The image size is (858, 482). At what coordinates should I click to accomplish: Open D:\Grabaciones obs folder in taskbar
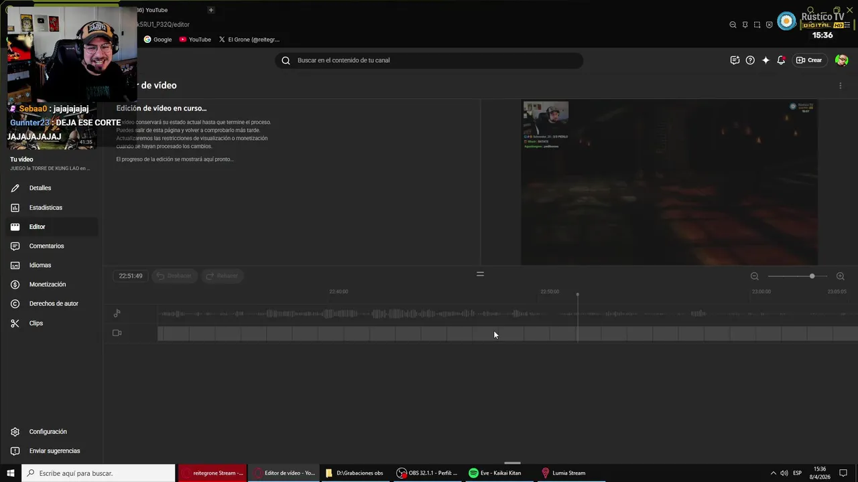tap(355, 473)
